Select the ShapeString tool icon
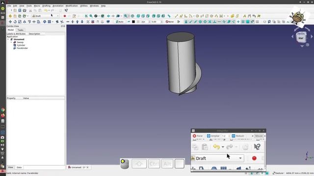Viewport: 314px width, 176px height. (237, 16)
